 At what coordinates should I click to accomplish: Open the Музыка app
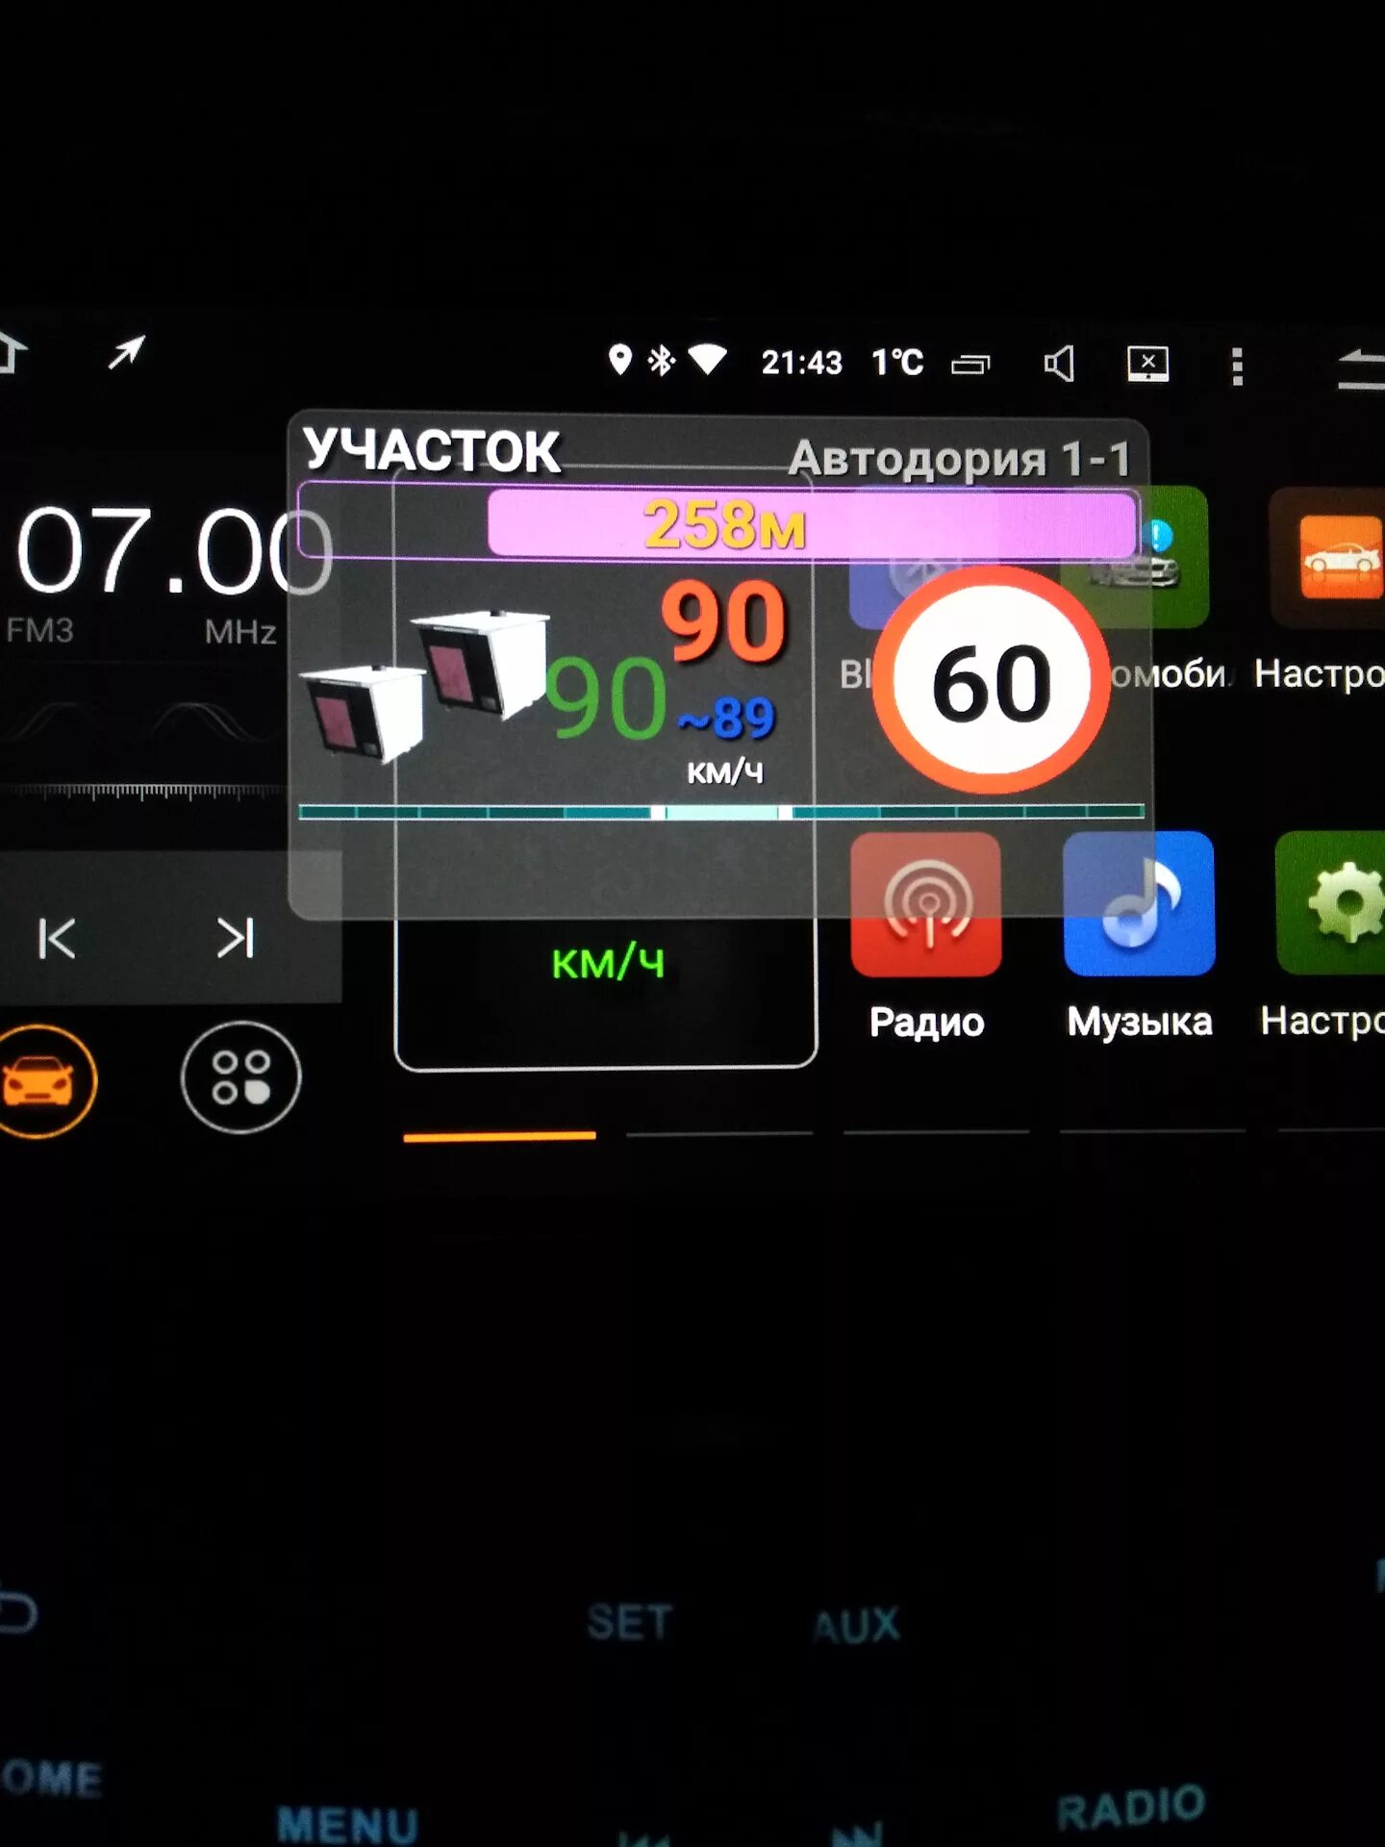[1139, 904]
